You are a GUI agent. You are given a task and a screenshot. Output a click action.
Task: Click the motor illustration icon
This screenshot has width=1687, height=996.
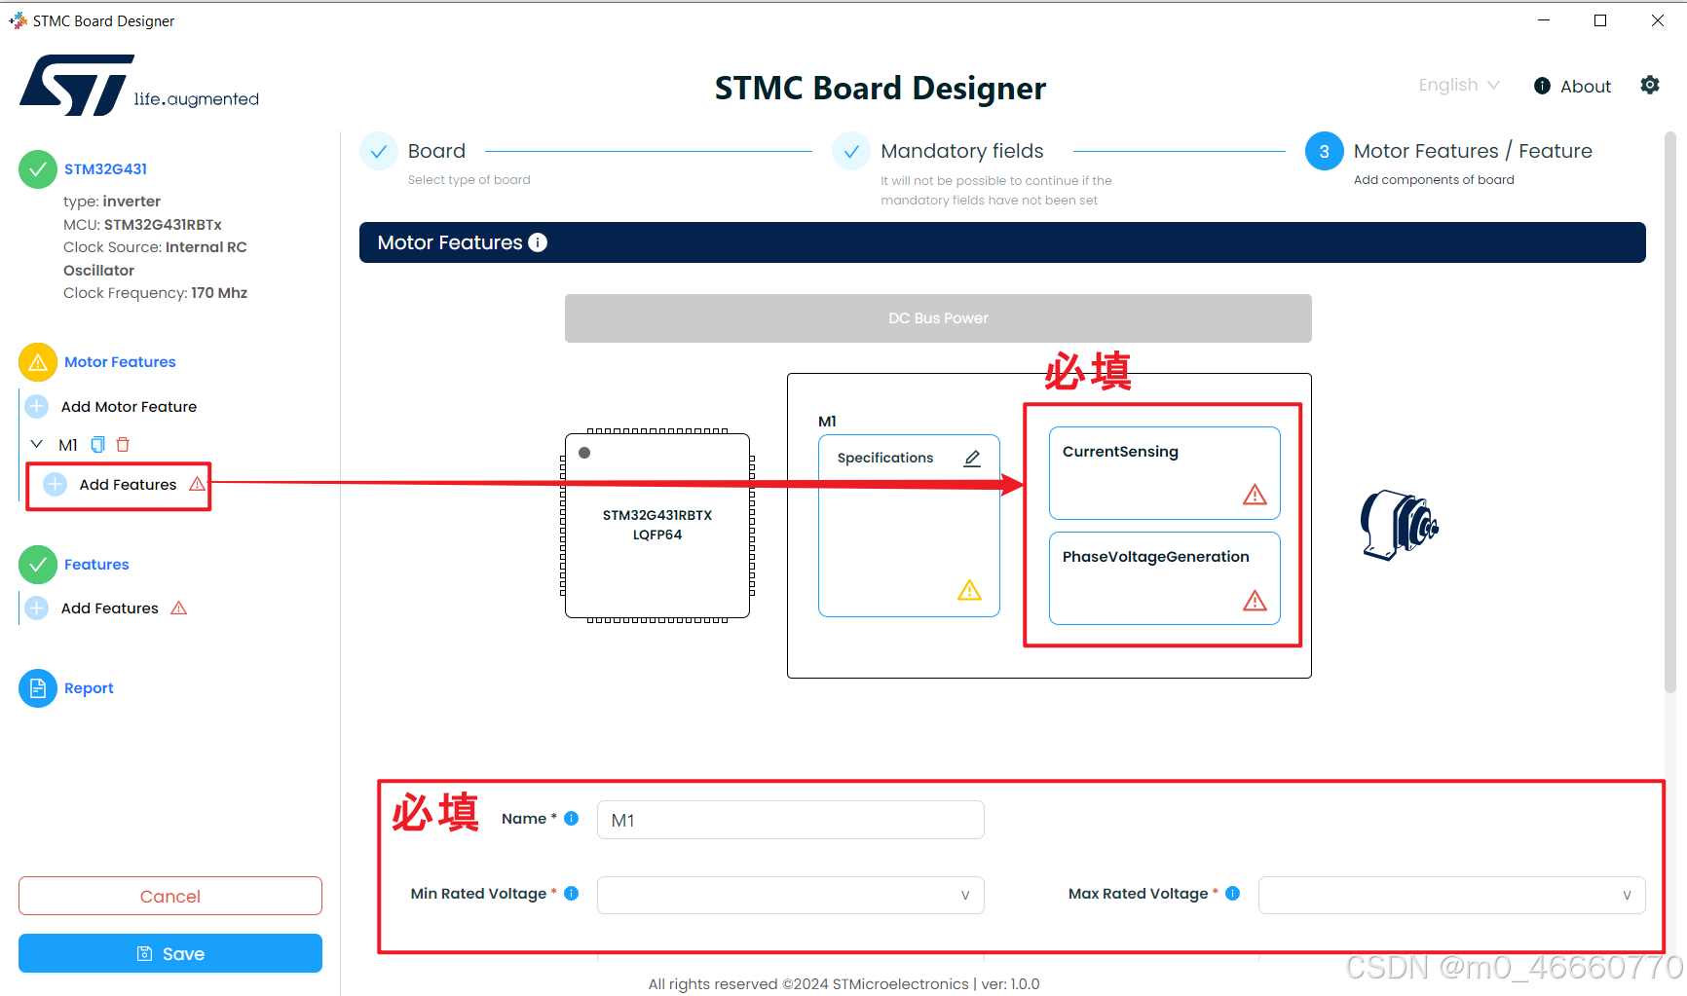click(1399, 525)
